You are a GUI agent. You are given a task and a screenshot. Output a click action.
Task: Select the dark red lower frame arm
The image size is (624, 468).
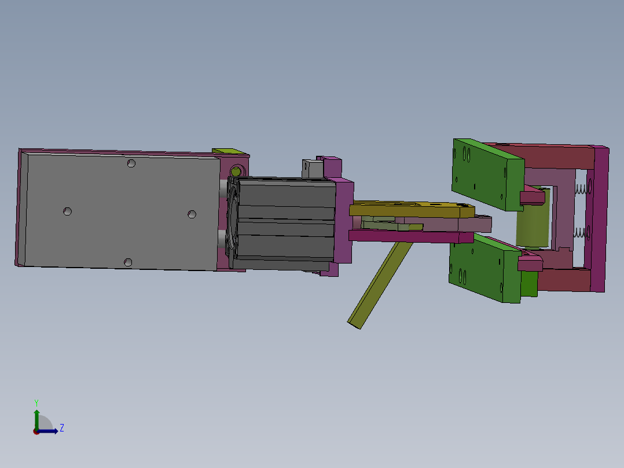pos(563,280)
